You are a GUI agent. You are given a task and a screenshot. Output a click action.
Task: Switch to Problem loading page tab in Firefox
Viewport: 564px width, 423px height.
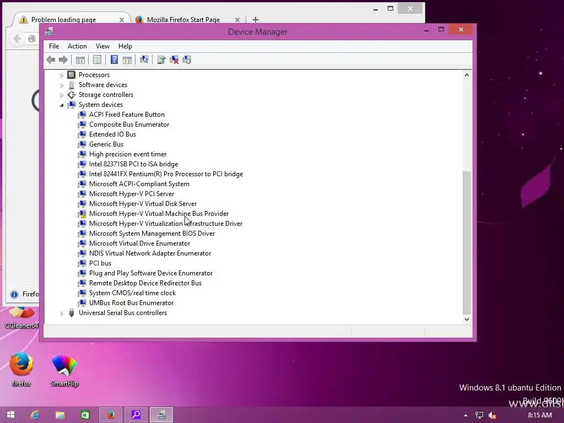click(x=63, y=20)
